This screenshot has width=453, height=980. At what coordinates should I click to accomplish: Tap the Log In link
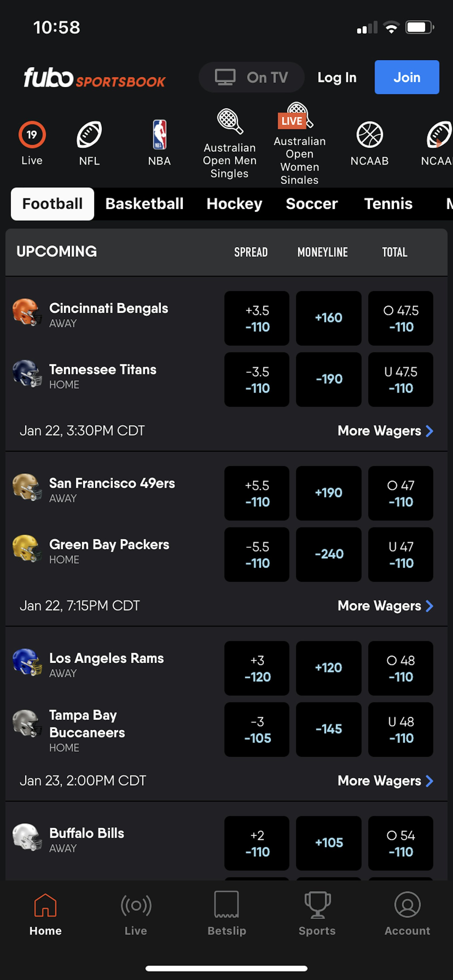tap(337, 78)
